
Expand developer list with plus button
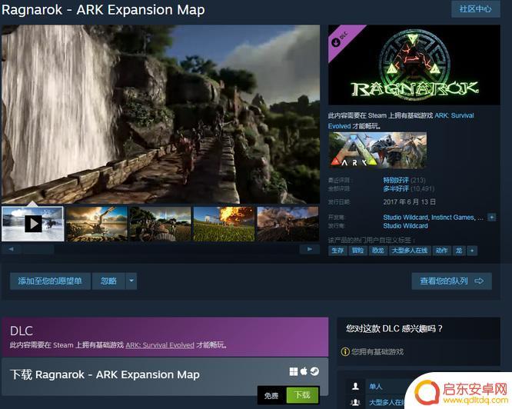pyautogui.click(x=491, y=218)
